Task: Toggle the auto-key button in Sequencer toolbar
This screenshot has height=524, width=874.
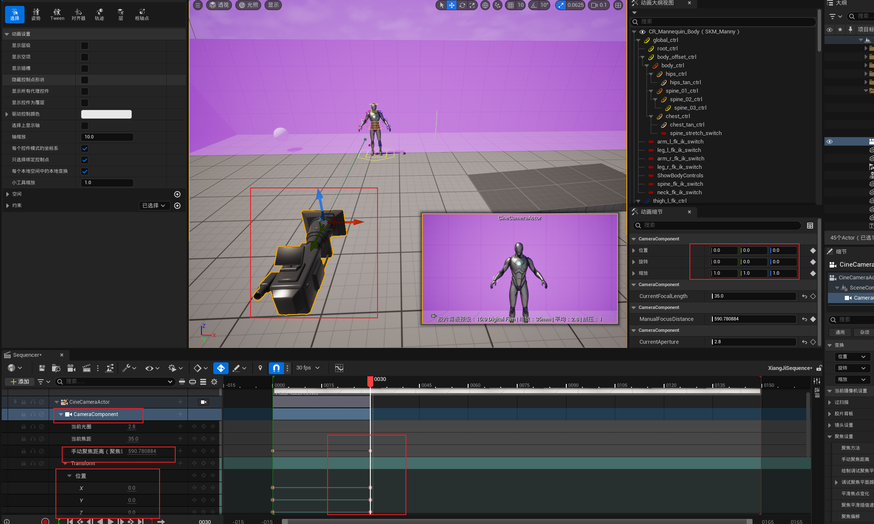Action: [221, 368]
